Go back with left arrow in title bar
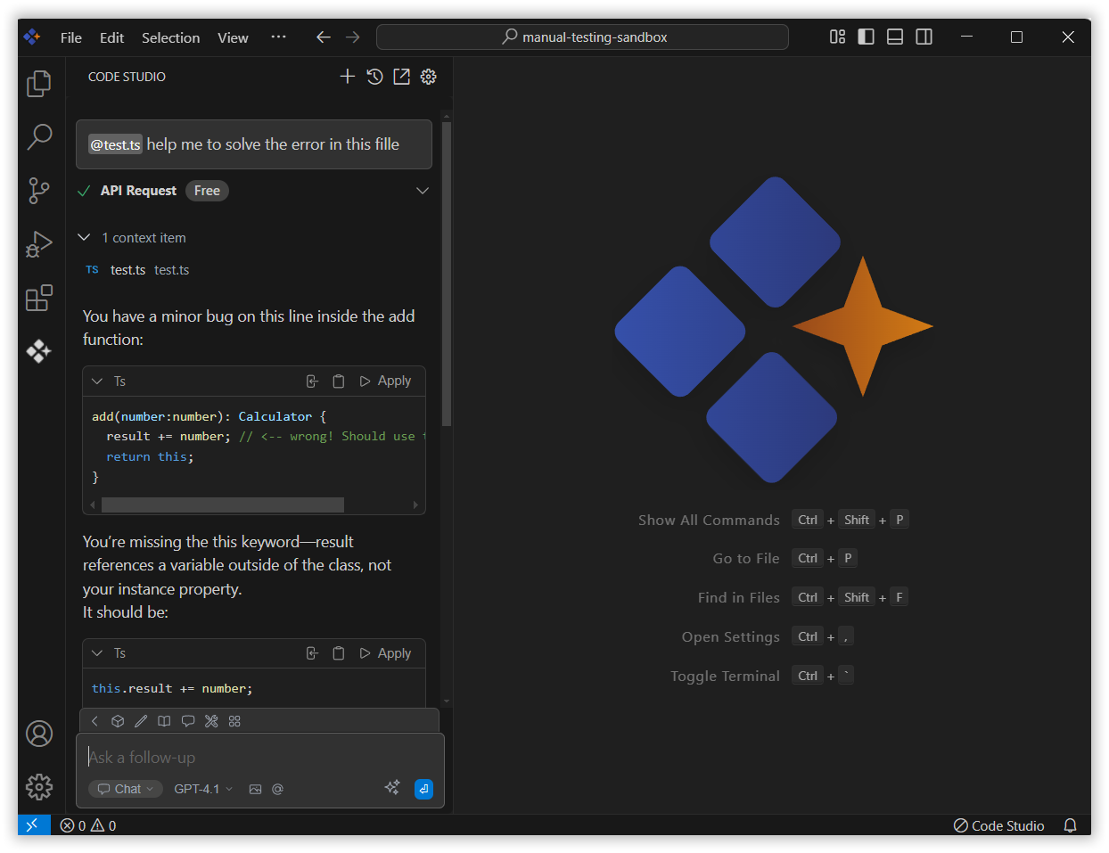The image size is (1109, 853). (324, 37)
